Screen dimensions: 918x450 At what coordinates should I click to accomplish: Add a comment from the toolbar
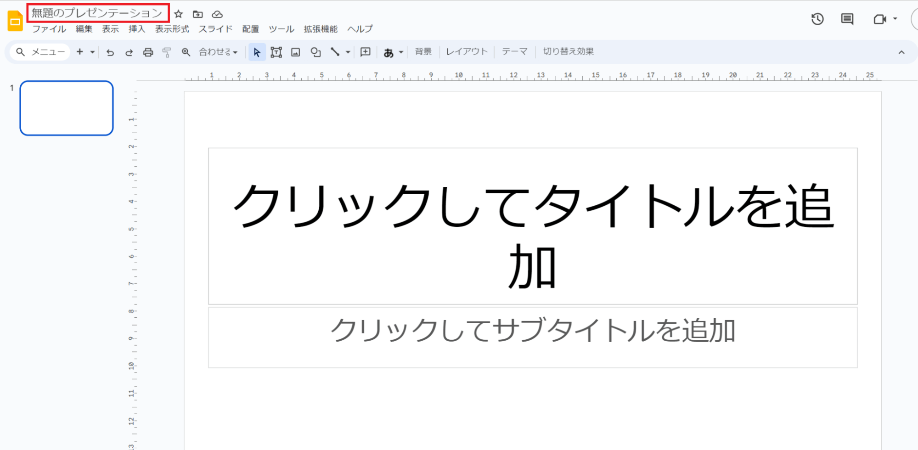click(x=365, y=52)
